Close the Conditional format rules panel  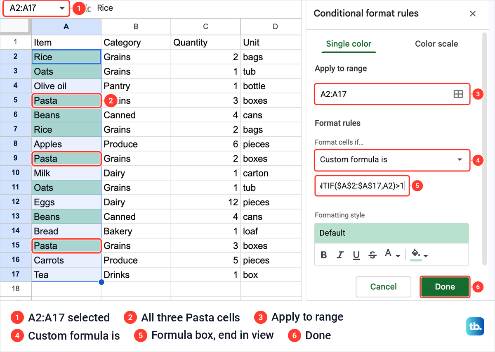[x=473, y=14]
